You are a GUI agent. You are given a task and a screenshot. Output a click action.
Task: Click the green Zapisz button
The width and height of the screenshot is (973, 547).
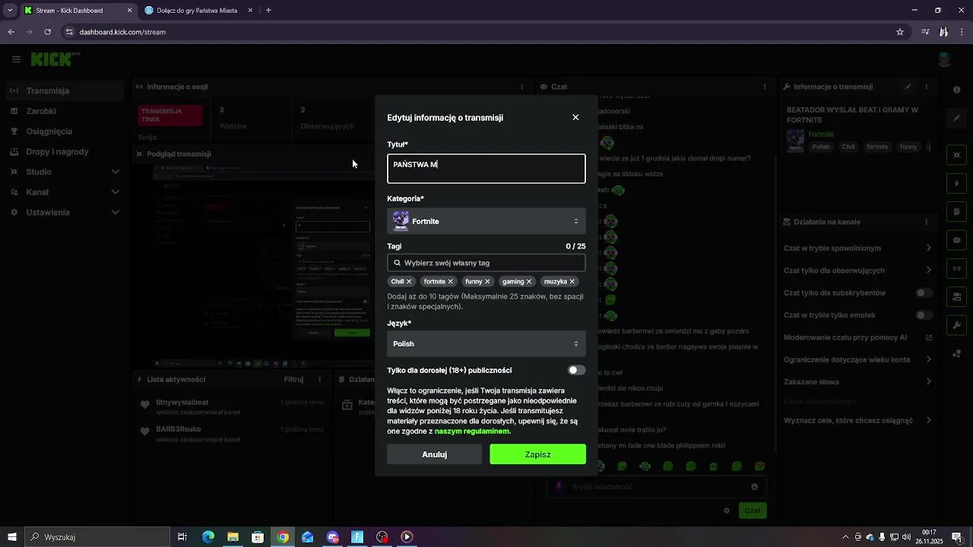point(537,454)
